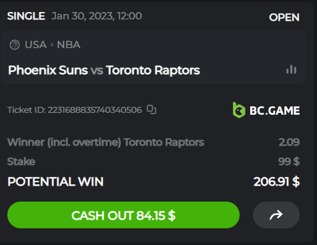Click the BC.GAME brand text
Screen dimensions: 317x245
tap(275, 111)
